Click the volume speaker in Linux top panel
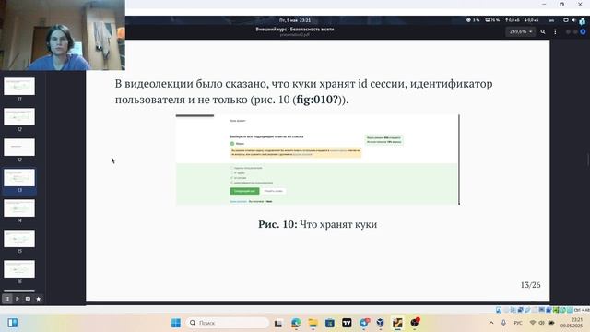The width and height of the screenshot is (590, 332). [573, 20]
